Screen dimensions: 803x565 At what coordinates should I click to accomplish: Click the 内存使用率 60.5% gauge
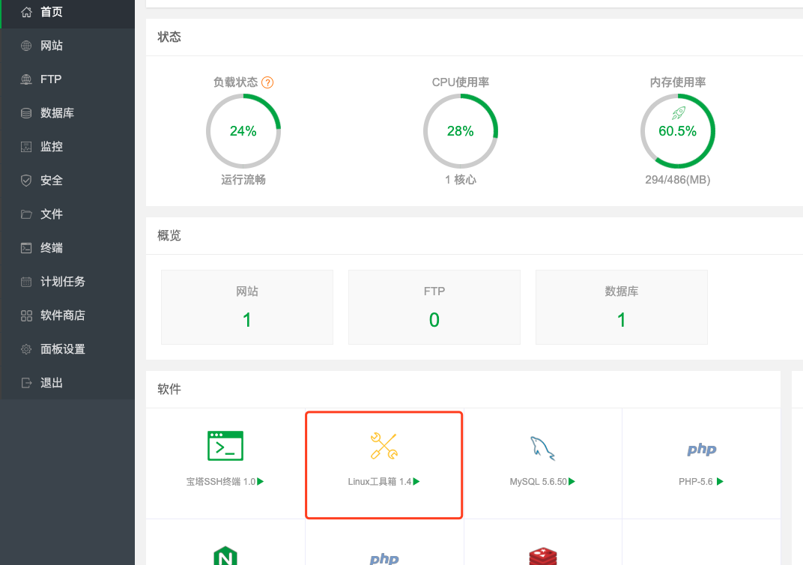[x=677, y=131]
